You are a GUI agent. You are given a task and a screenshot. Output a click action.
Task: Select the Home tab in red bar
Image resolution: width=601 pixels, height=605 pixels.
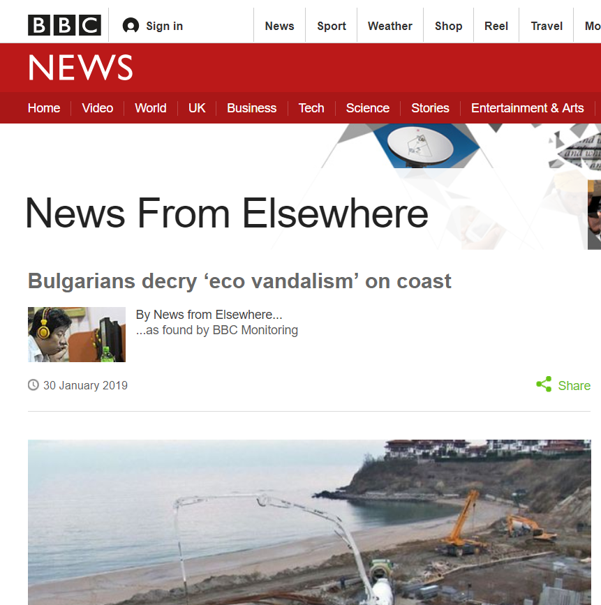tap(44, 108)
